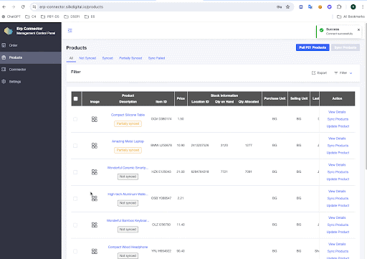Viewport: 367px width, 259px height.
Task: Collapse the sidebar using the menu toggle icon
Action: tap(70, 31)
